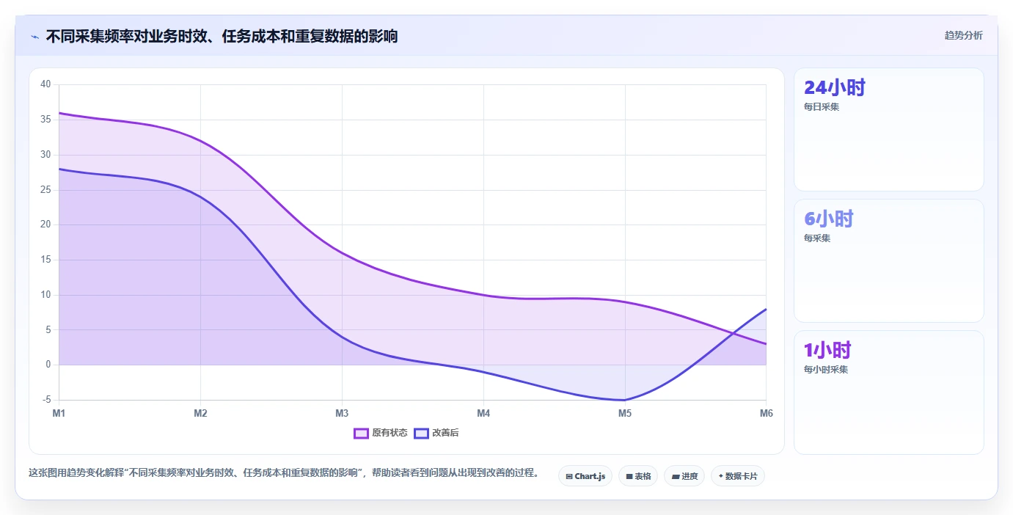Click the M3 x-axis label
1013x515 pixels.
tap(342, 413)
